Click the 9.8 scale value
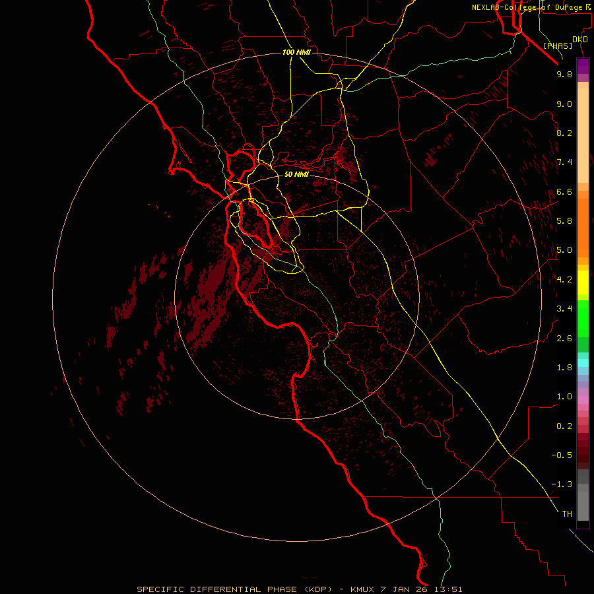Viewport: 594px width, 594px height. [x=564, y=74]
